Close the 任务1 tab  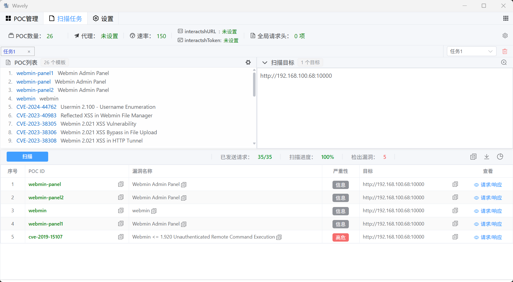pos(29,51)
